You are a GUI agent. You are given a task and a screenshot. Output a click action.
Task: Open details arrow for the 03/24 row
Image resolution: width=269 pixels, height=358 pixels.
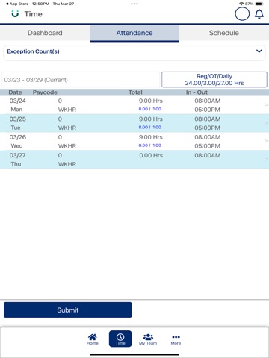(x=266, y=105)
